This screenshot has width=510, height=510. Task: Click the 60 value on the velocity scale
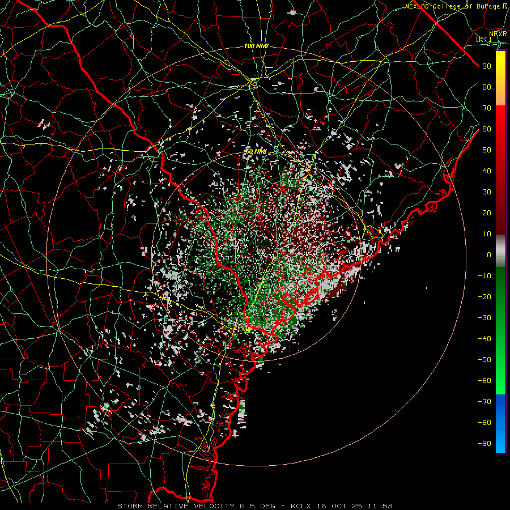487,129
